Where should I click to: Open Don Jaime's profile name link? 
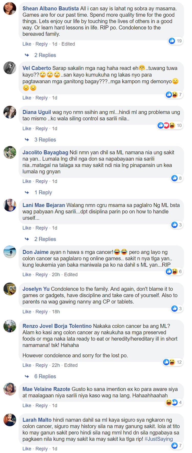35,252
